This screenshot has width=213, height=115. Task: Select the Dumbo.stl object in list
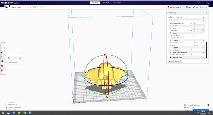click(14, 105)
